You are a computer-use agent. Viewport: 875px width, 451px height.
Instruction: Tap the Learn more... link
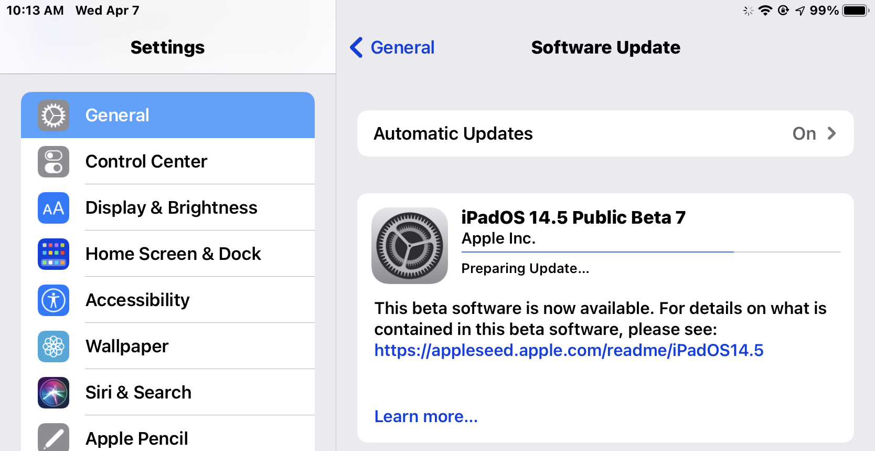coord(426,416)
